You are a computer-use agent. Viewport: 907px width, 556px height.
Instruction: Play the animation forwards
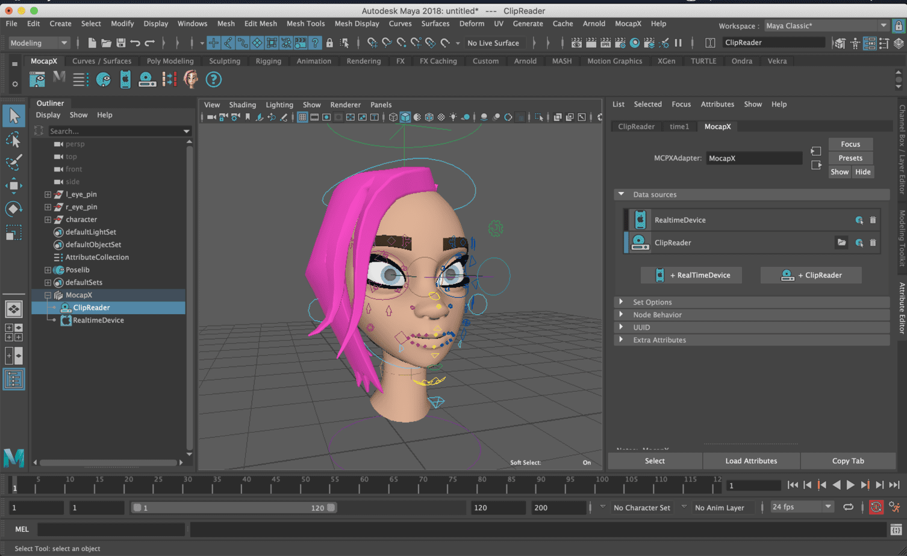click(850, 485)
